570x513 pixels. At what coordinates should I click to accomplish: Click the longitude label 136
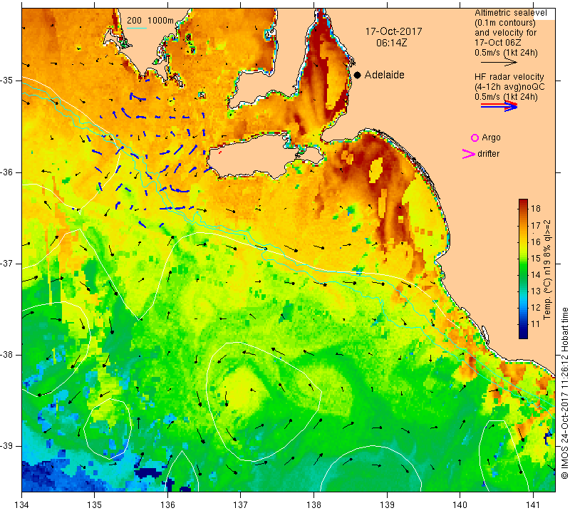[167, 504]
